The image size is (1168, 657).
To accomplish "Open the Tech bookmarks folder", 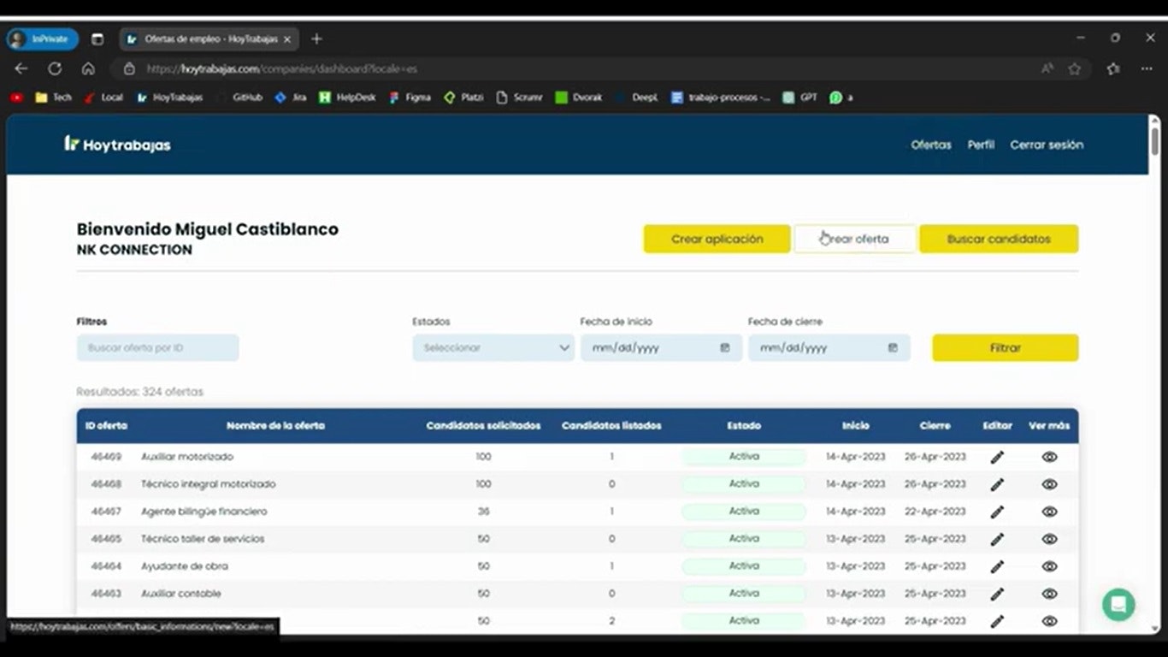I will coord(54,98).
